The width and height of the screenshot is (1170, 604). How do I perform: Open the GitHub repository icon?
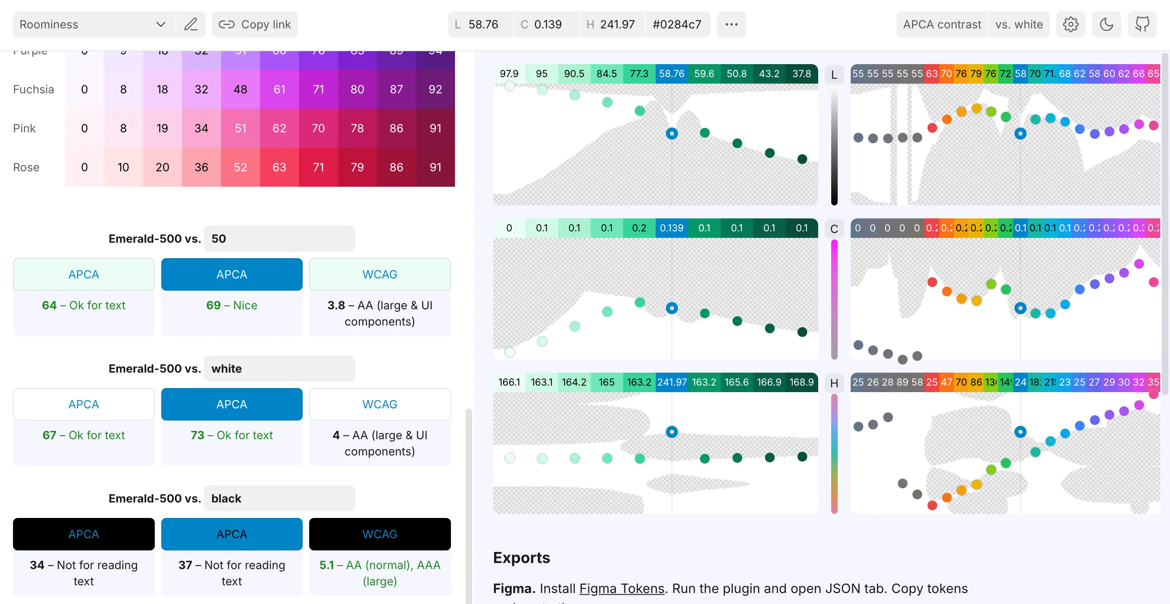click(1142, 24)
